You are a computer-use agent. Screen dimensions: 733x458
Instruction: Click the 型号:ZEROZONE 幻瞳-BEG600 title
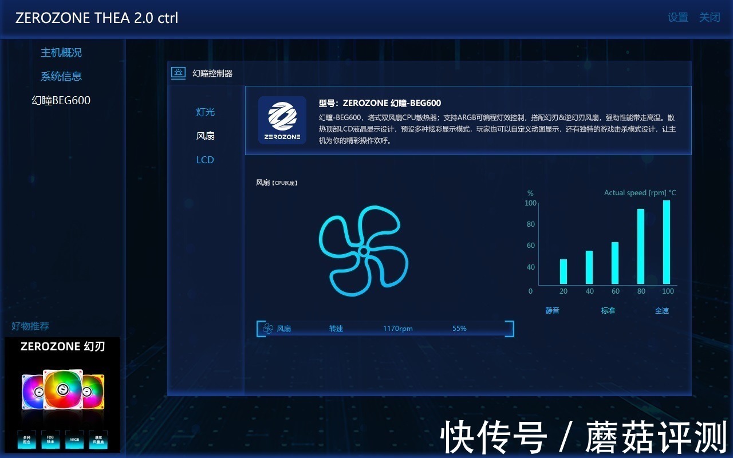coord(380,103)
